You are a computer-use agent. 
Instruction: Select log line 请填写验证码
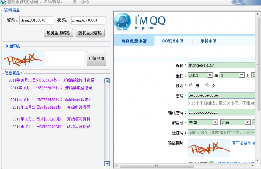point(54,127)
